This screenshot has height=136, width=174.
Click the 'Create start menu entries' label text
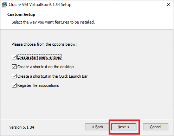(x=39, y=57)
